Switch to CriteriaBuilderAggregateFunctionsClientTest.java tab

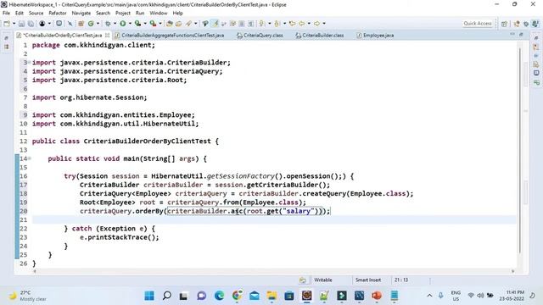point(170,36)
